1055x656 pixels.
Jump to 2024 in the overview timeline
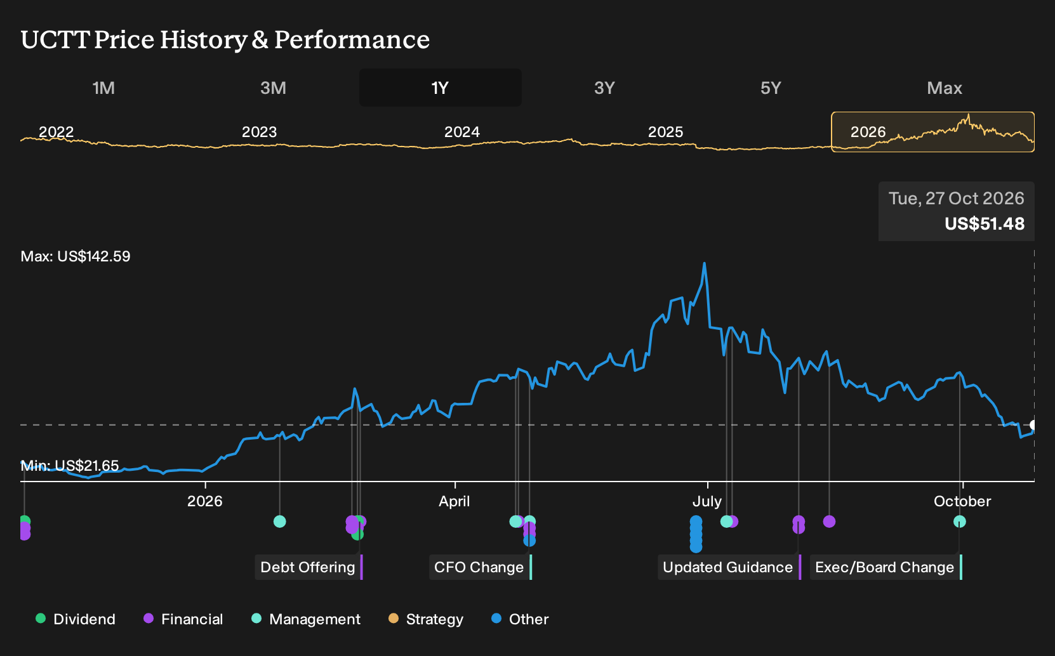pyautogui.click(x=462, y=132)
